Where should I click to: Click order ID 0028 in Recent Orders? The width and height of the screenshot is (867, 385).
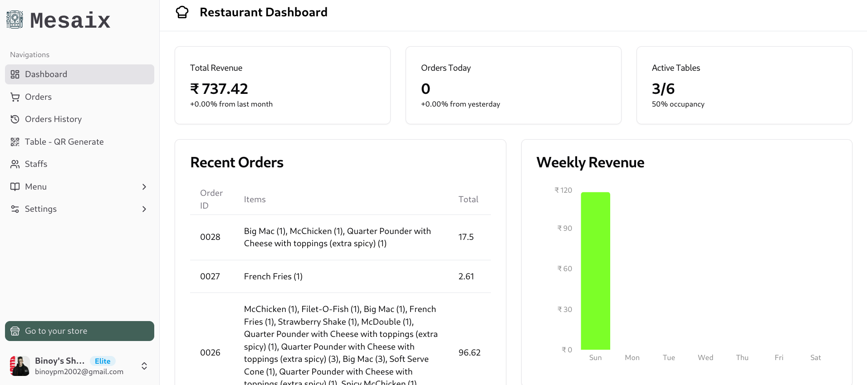pos(210,237)
